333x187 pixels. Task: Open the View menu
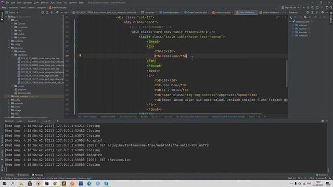tap(19, 3)
